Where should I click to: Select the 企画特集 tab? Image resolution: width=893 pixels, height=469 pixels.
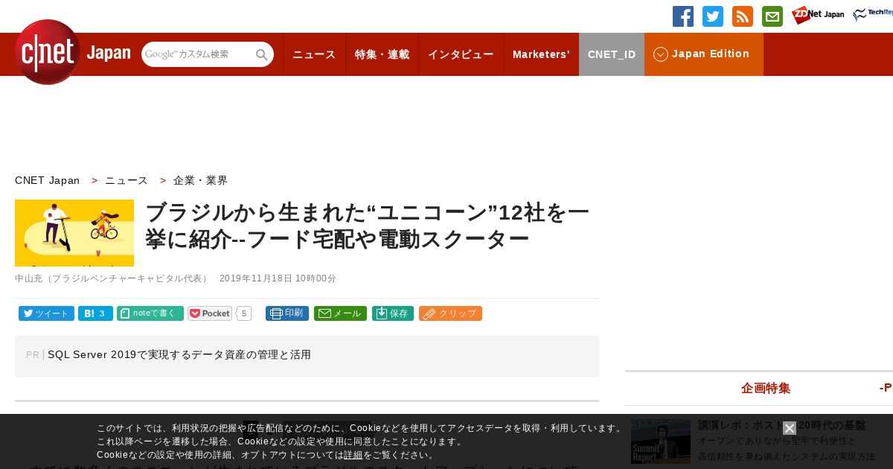766,388
